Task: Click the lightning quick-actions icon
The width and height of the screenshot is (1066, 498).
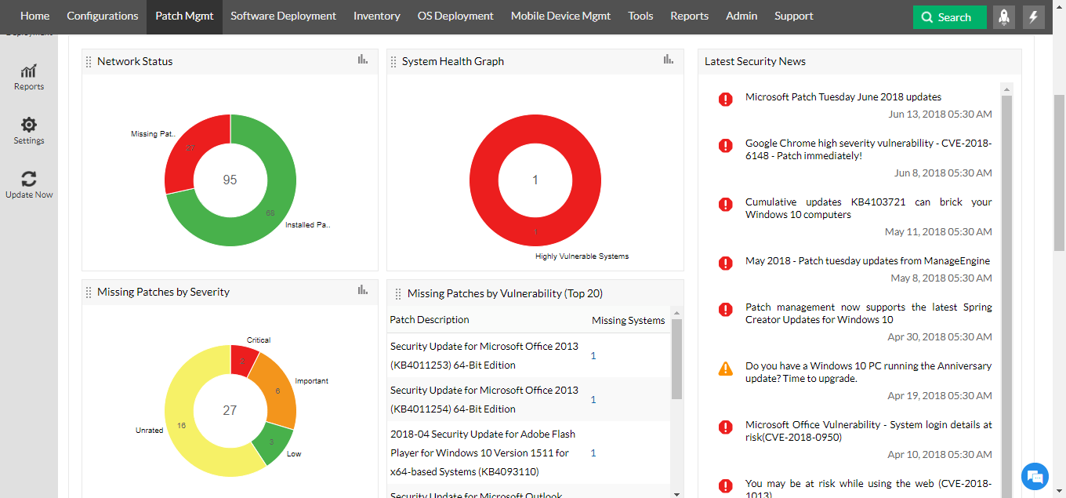Action: pyautogui.click(x=1033, y=16)
